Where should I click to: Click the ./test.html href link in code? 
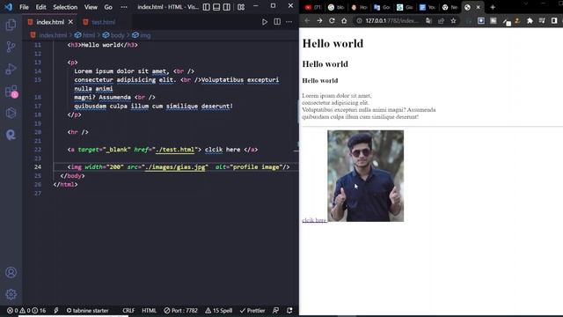tap(175, 150)
